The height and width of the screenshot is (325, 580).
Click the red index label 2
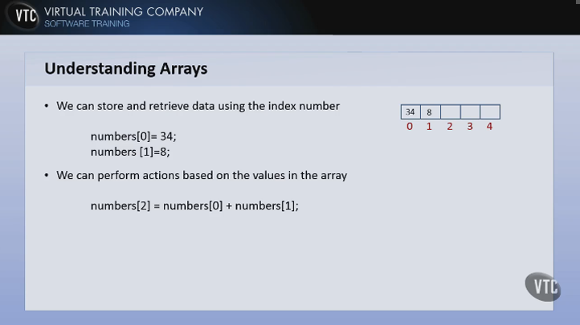450,127
